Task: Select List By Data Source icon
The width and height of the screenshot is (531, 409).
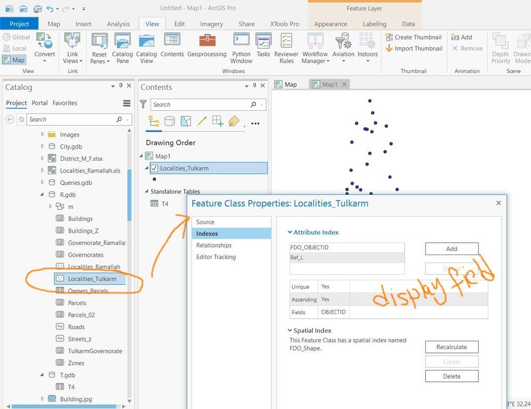Action: (170, 121)
